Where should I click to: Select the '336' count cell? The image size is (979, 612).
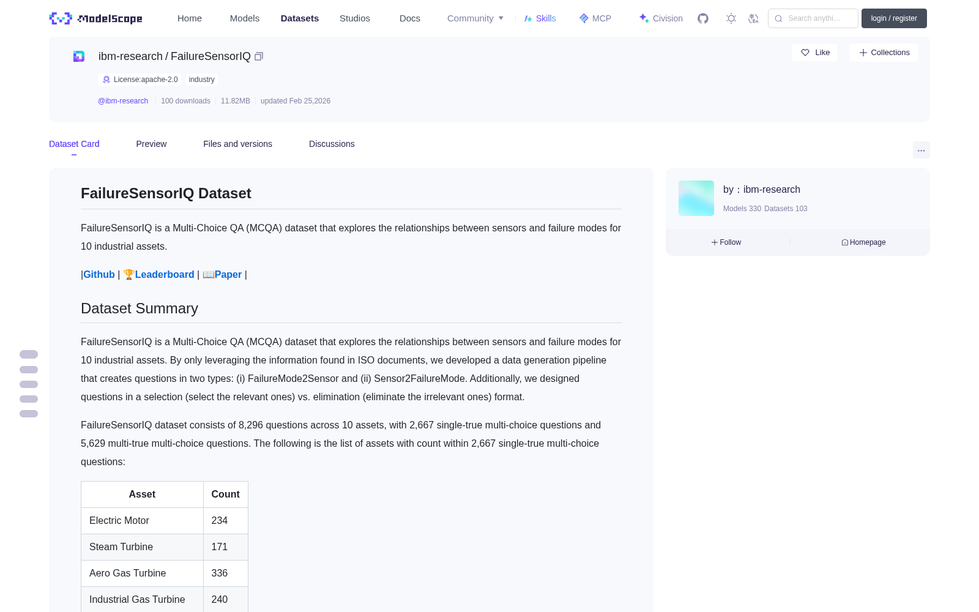click(x=226, y=573)
